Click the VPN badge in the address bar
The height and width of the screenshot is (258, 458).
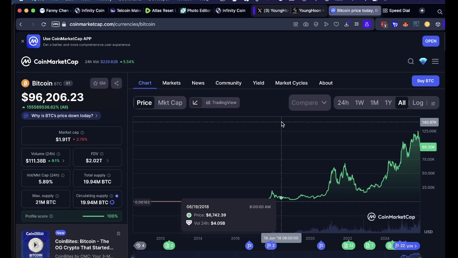pyautogui.click(x=55, y=24)
